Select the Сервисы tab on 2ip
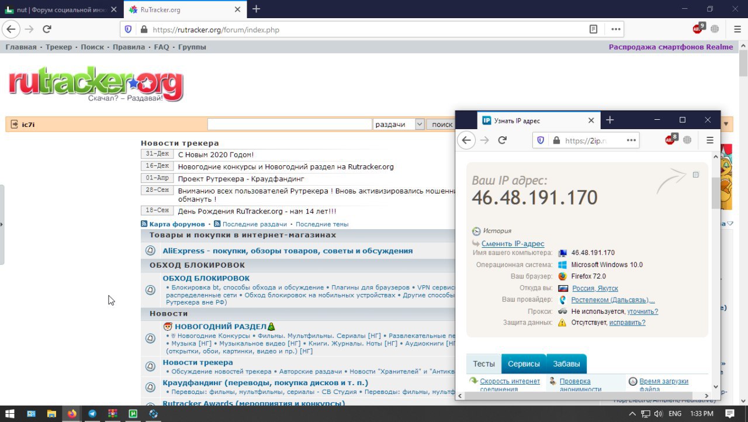748x422 pixels. [x=524, y=364]
